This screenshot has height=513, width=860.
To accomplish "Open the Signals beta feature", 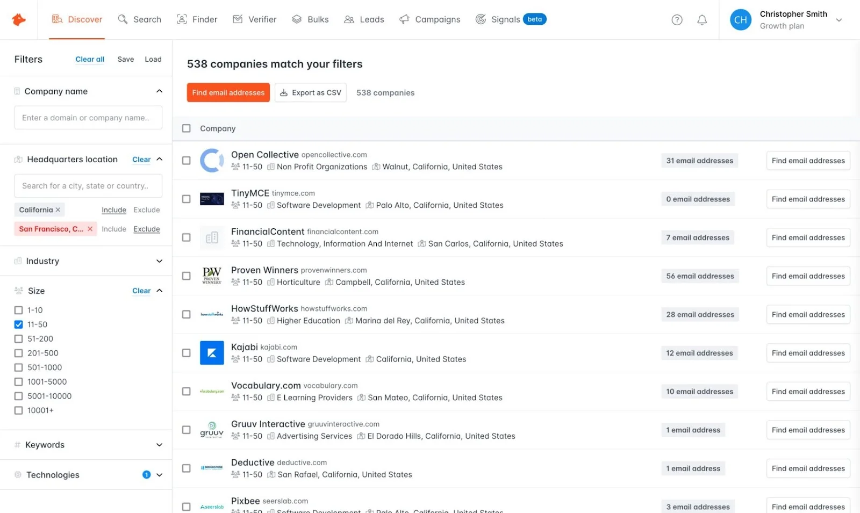I will [x=480, y=19].
